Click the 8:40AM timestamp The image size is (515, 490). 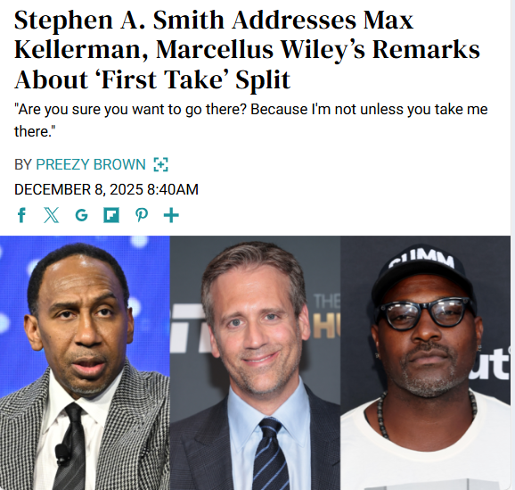(173, 189)
